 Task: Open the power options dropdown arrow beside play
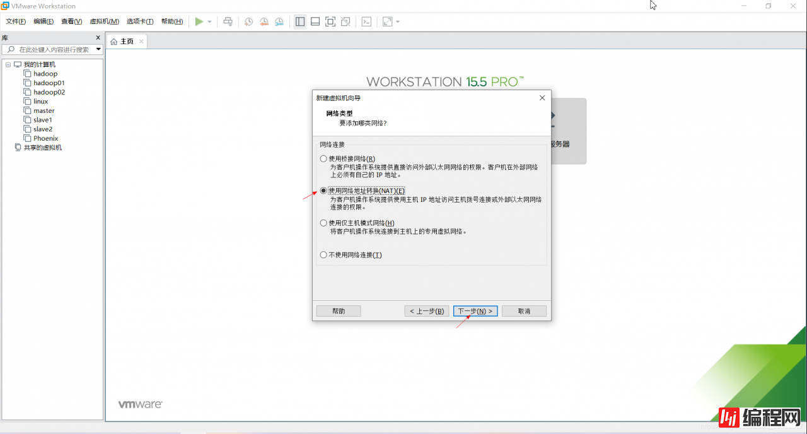pyautogui.click(x=210, y=21)
